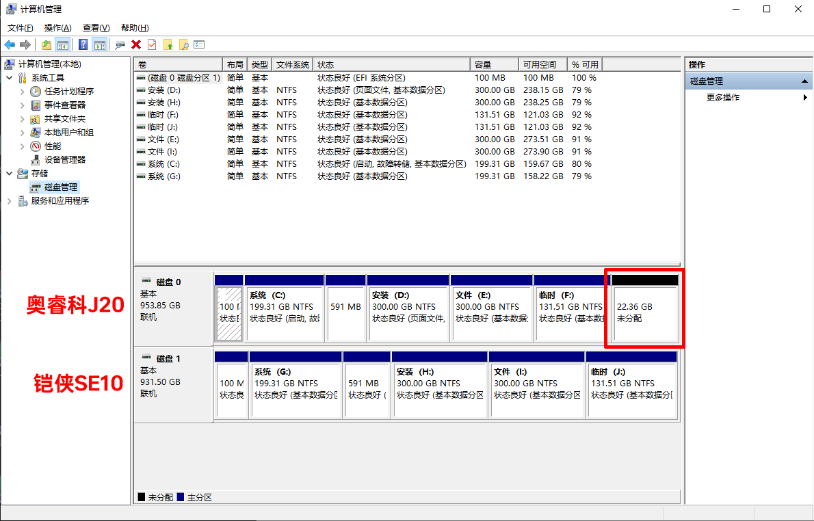Screen dimensions: 814x521
Task: Toggle the Show/Hide Console Tree icon
Action: point(62,44)
